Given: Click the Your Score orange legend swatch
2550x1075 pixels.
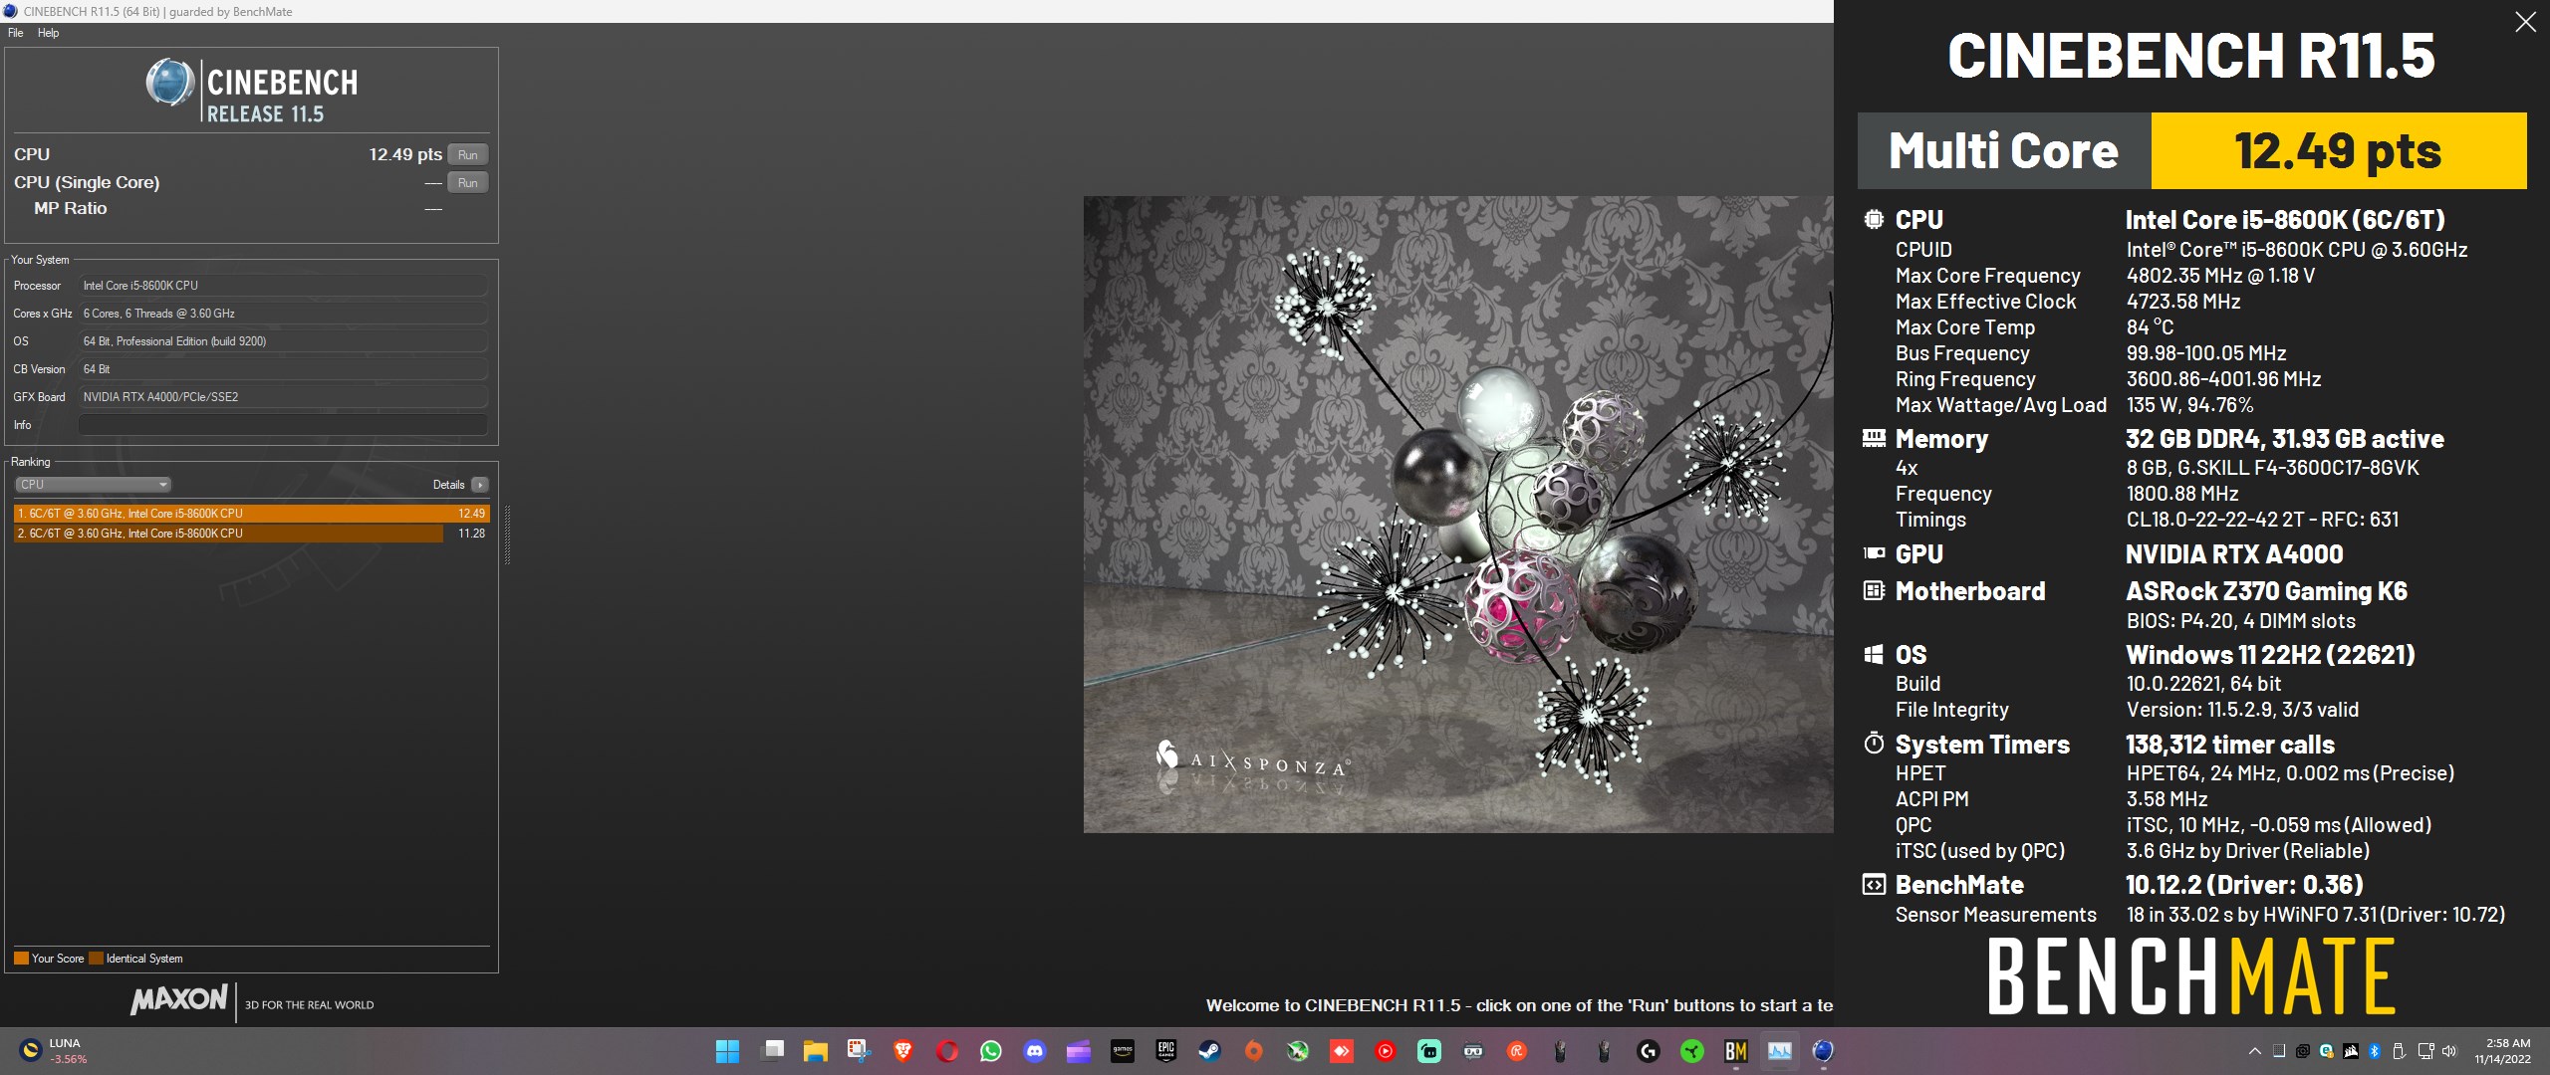Looking at the screenshot, I should point(21,959).
